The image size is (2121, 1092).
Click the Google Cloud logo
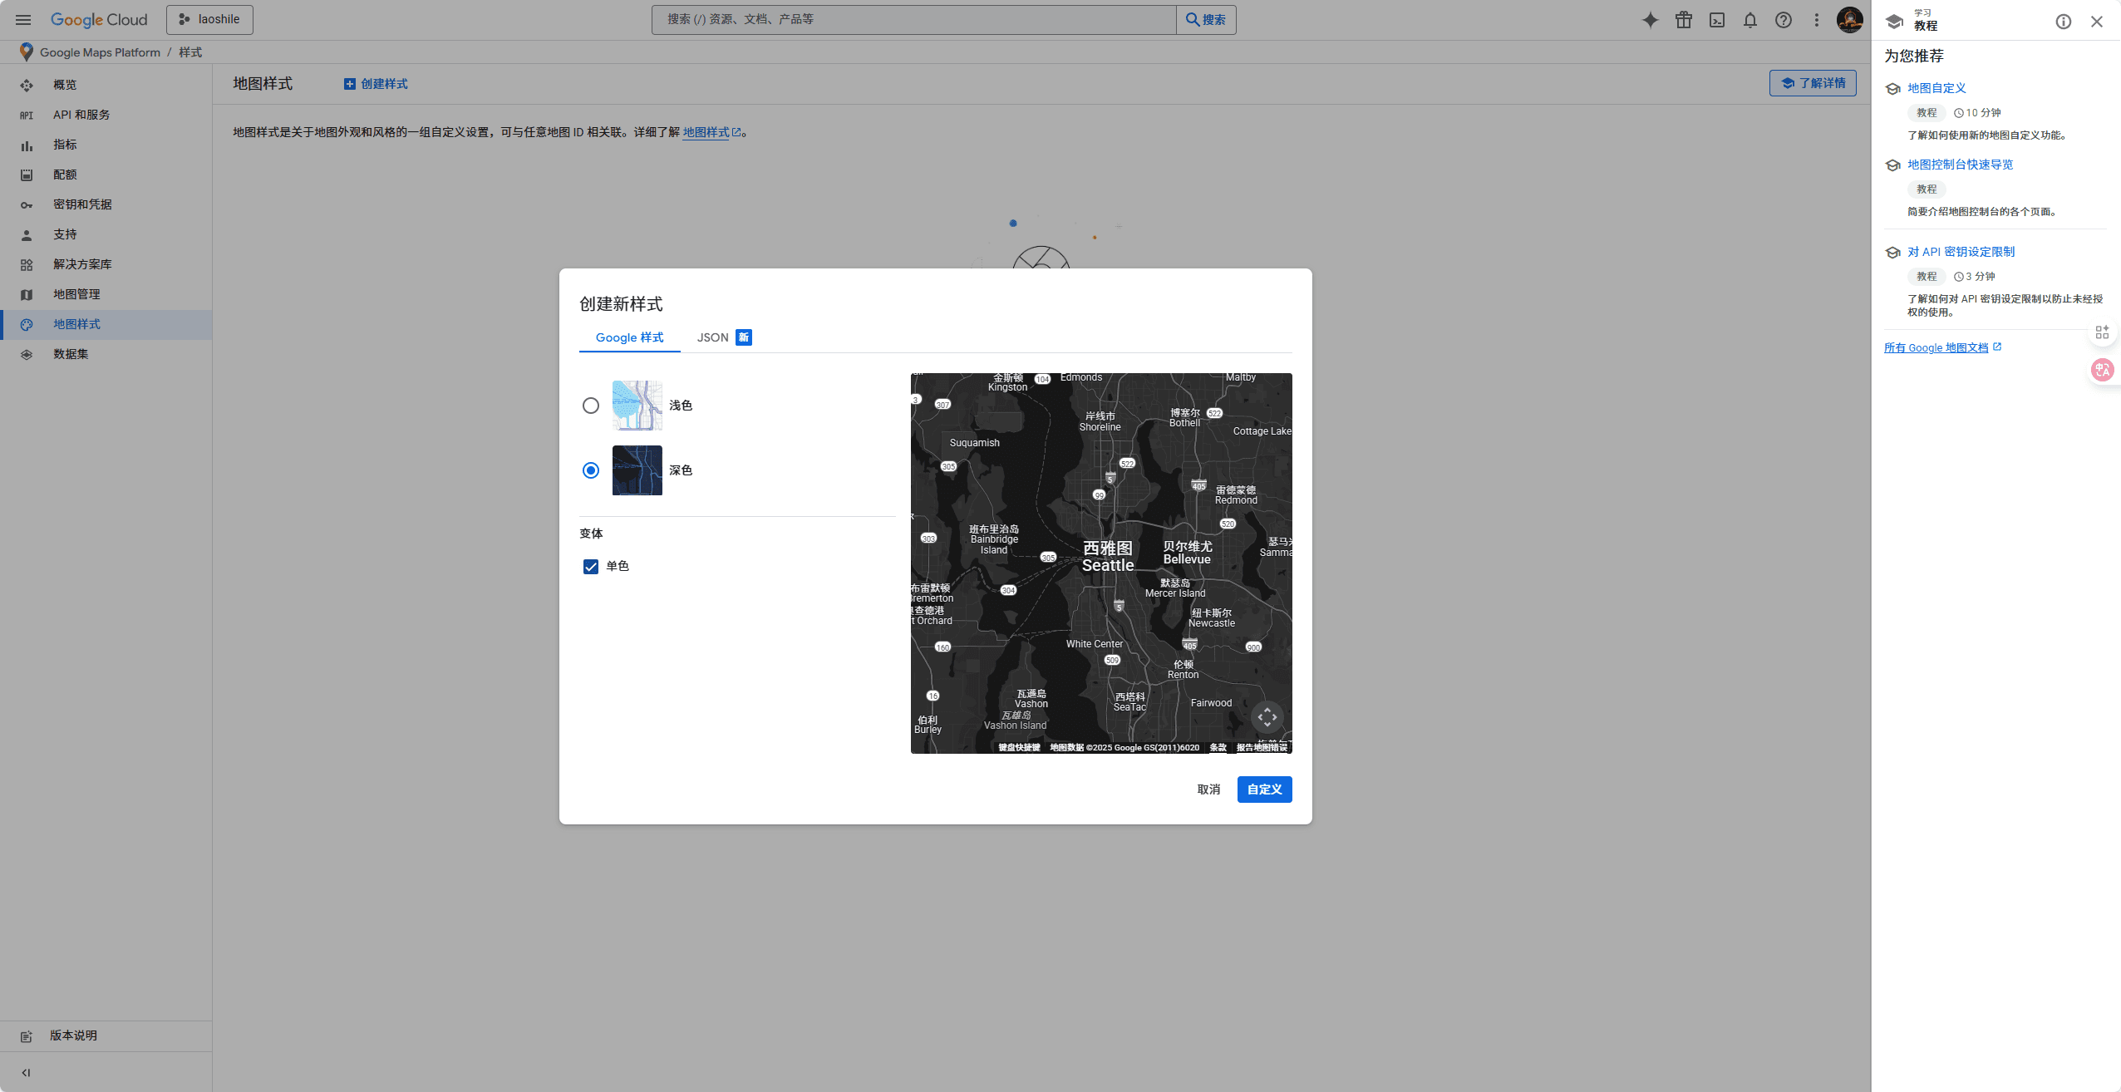99,20
